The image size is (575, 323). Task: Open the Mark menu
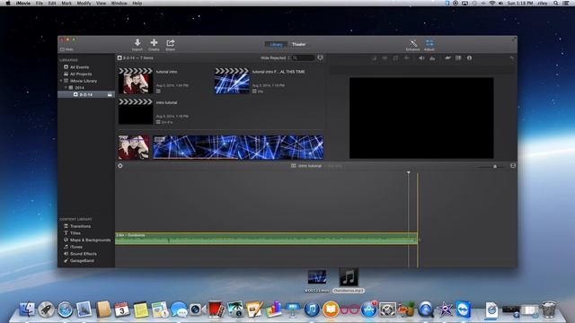click(x=66, y=3)
